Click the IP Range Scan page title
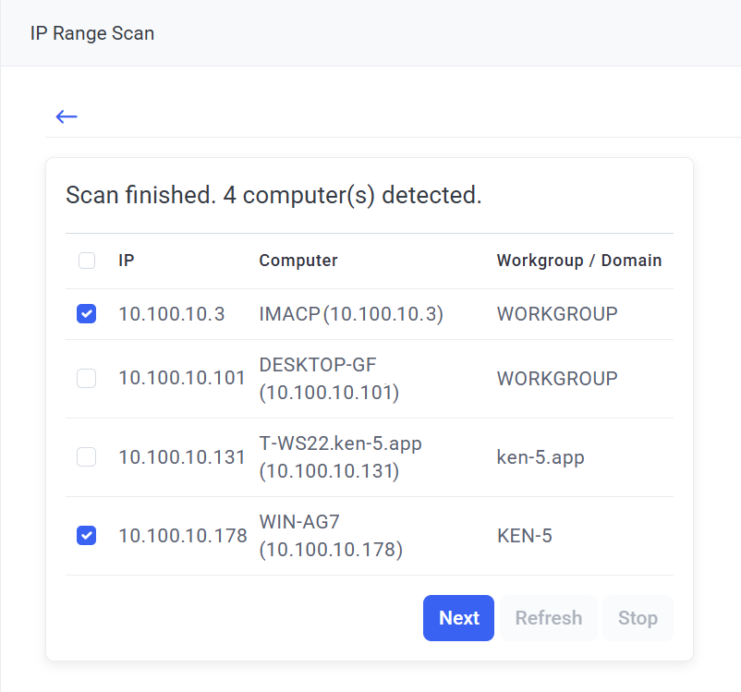This screenshot has width=741, height=692. (92, 33)
